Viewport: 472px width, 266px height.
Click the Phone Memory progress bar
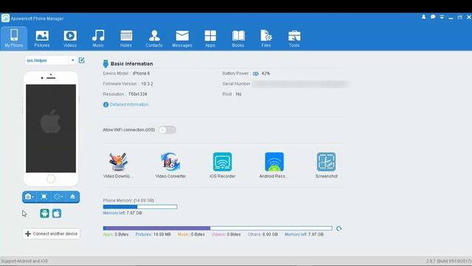point(140,207)
